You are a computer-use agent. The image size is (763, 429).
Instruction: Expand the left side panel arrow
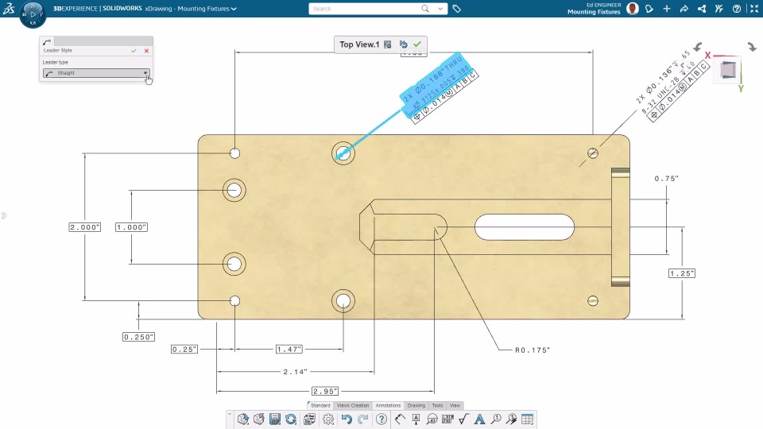point(4,215)
